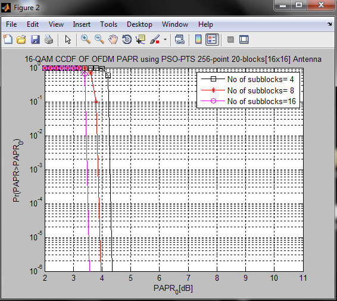Click the red star marker at 10^-1
Image resolution: width=337 pixels, height=301 pixels.
click(x=96, y=102)
